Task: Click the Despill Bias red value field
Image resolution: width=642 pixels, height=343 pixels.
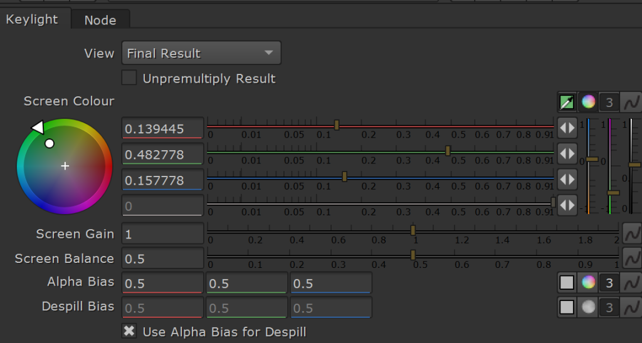Action: pyautogui.click(x=162, y=307)
